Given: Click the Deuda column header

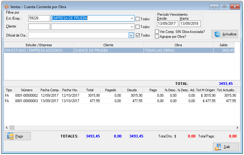Looking at the screenshot, I should (x=132, y=90).
